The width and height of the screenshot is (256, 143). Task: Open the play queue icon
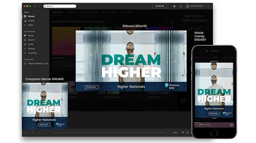(x=183, y=133)
